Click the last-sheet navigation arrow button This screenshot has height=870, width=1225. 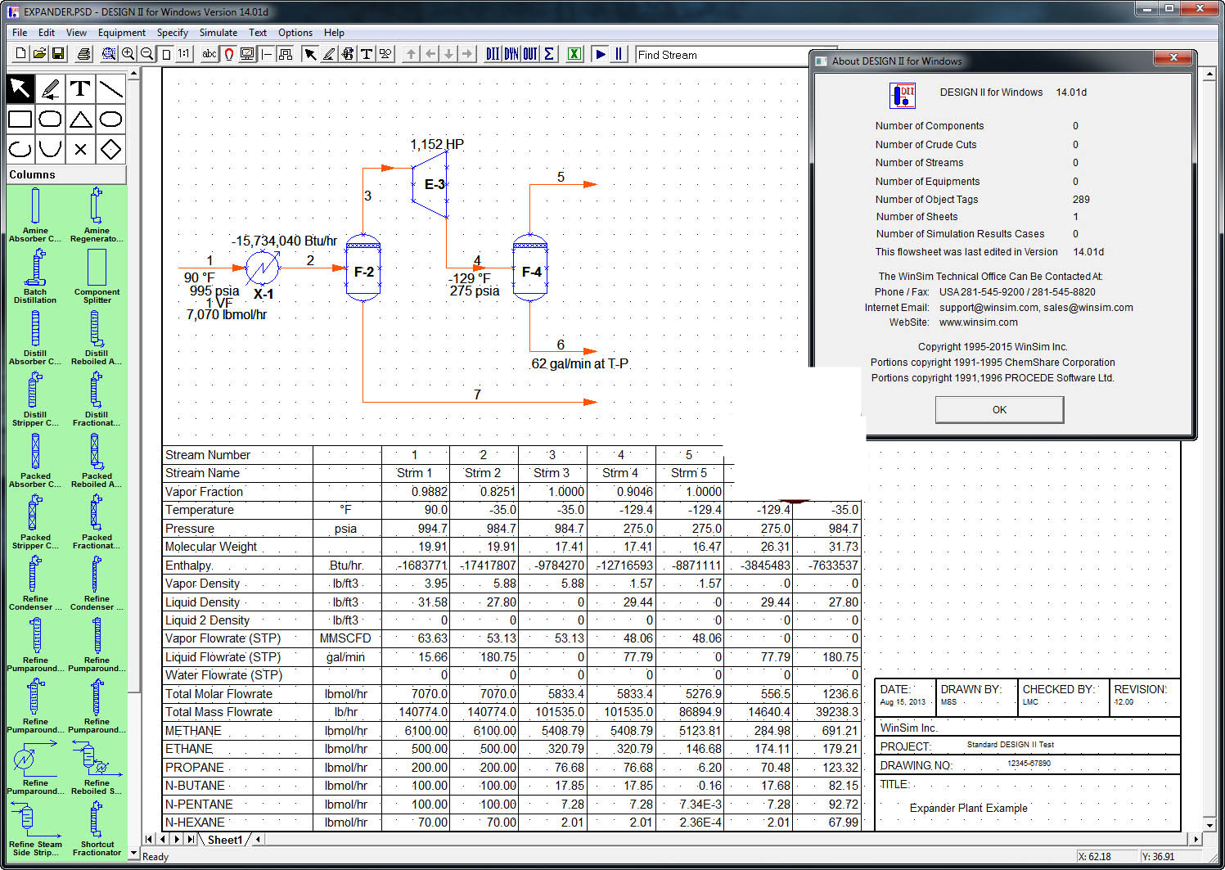tap(191, 840)
